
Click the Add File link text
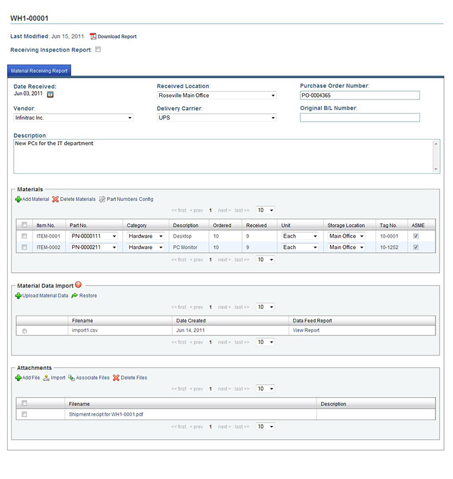pyautogui.click(x=31, y=378)
